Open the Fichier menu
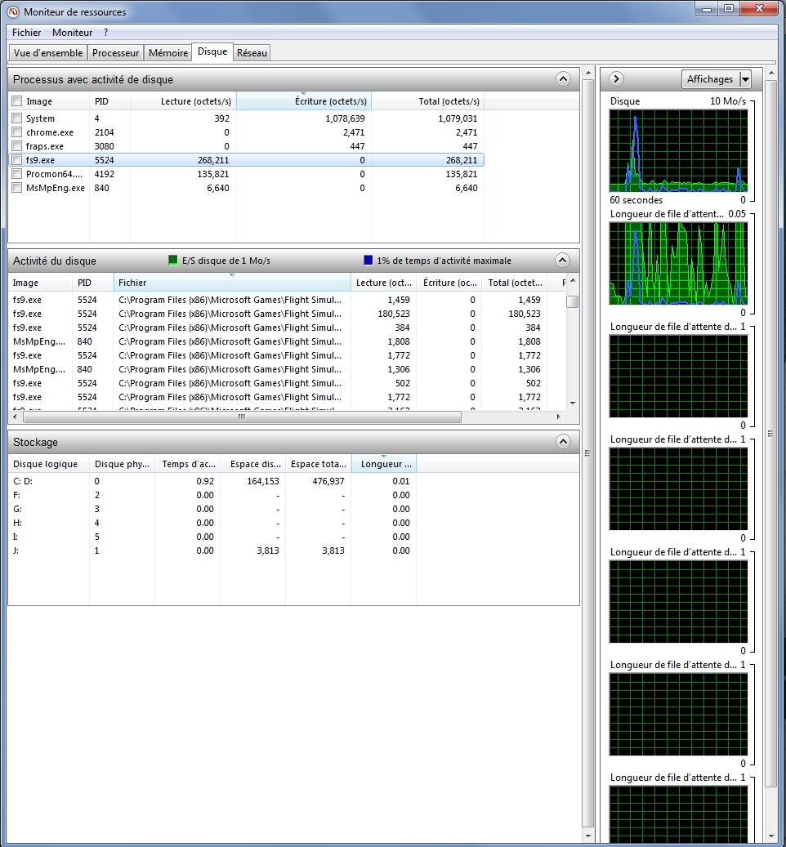786x847 pixels. tap(26, 33)
